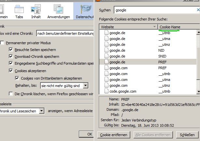This screenshot has width=200, height=141.
Task: Switch to the Inhalt settings panel
Action: (36, 12)
